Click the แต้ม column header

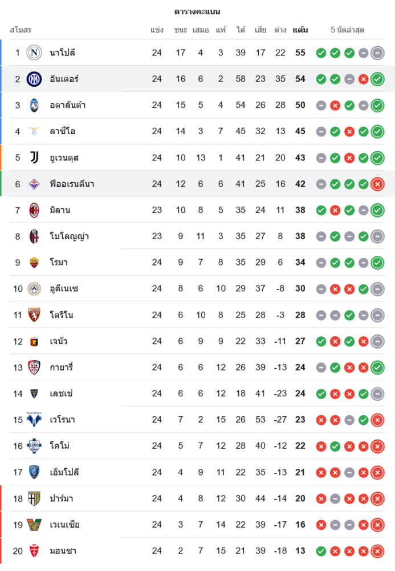click(300, 30)
